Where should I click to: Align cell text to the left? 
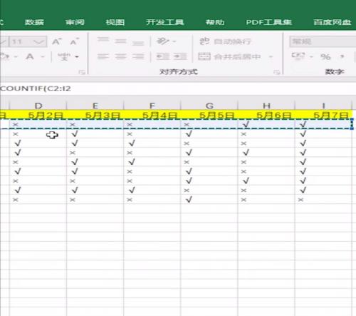[103, 56]
